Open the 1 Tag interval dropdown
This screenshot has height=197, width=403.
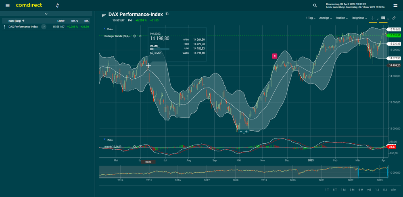311,18
